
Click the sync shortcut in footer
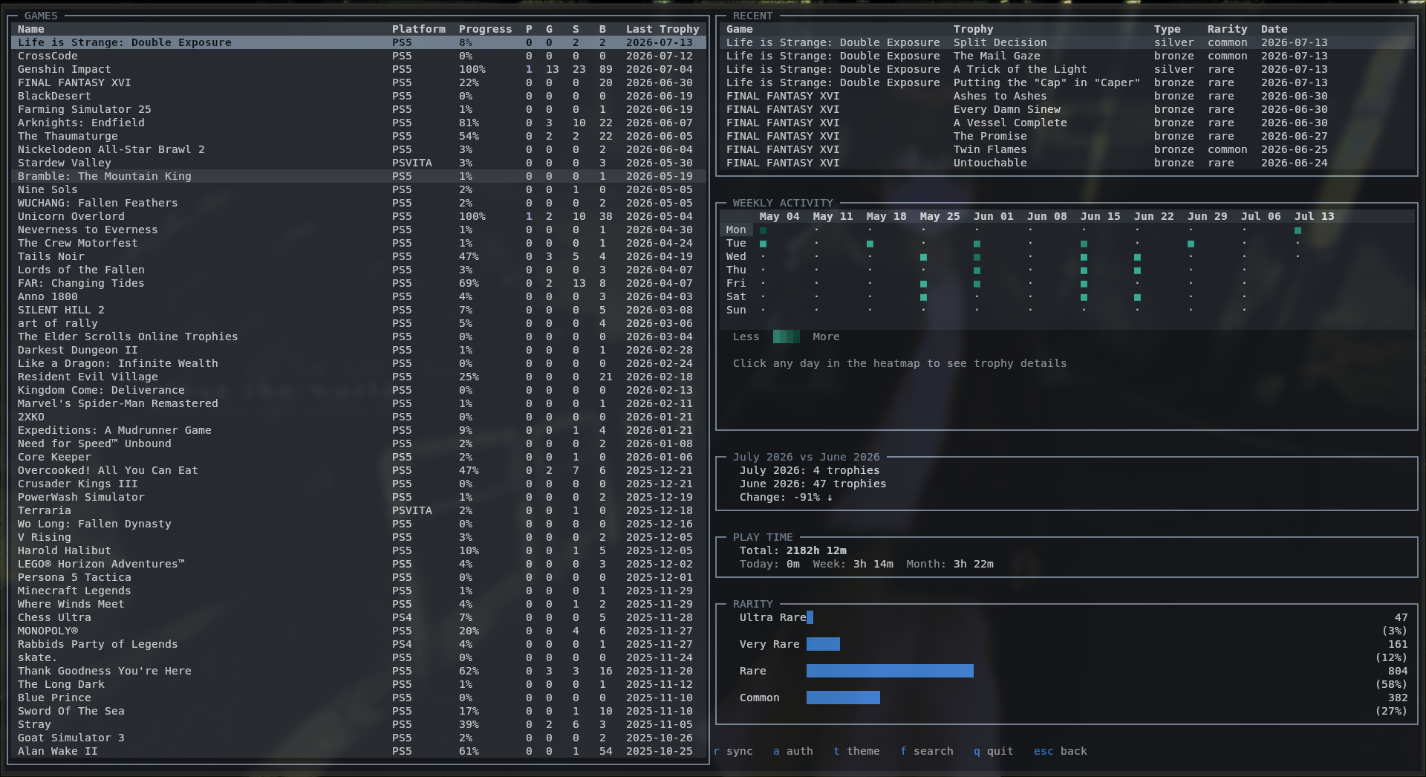point(733,751)
